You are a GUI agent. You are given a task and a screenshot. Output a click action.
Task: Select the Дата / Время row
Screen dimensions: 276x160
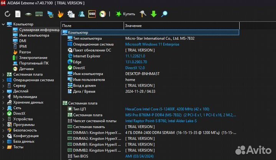(x=150, y=91)
